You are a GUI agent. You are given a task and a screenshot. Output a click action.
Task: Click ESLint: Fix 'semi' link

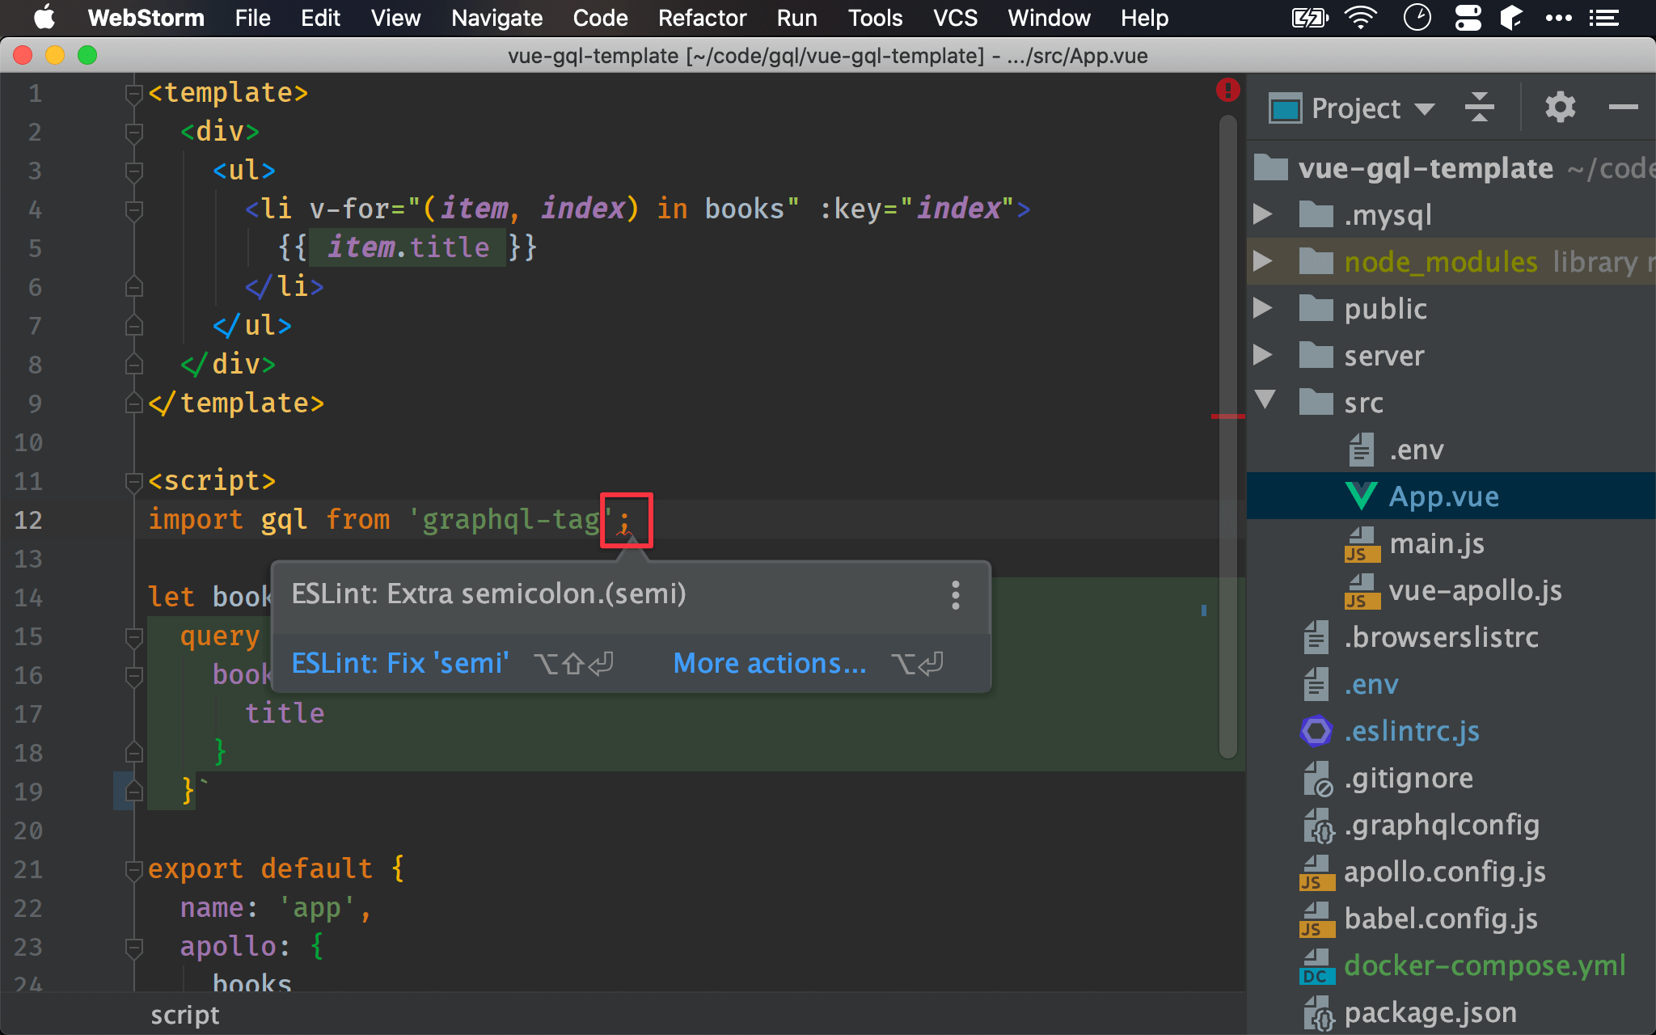pos(400,663)
